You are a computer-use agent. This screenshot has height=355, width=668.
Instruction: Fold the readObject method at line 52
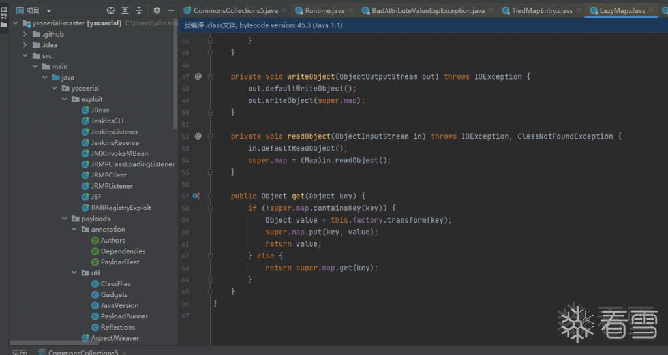point(211,136)
